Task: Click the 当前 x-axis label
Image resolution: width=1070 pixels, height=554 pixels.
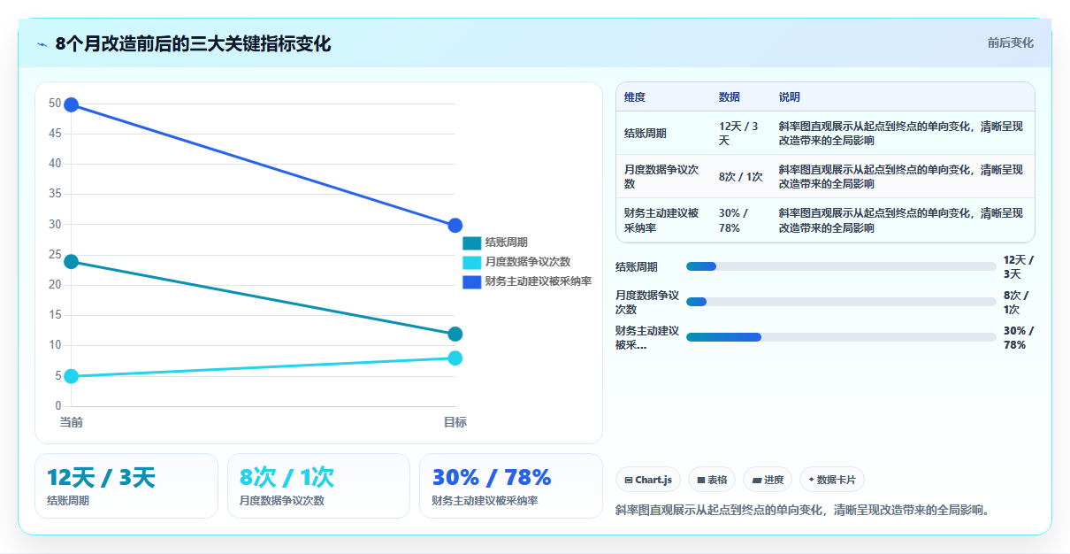Action: [72, 422]
